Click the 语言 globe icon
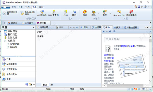The image size is (153, 92). (104, 12)
